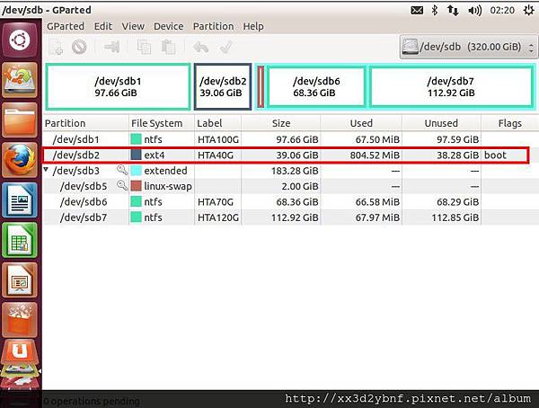539x408 pixels.
Task: Click the Size column header
Action: [x=281, y=123]
